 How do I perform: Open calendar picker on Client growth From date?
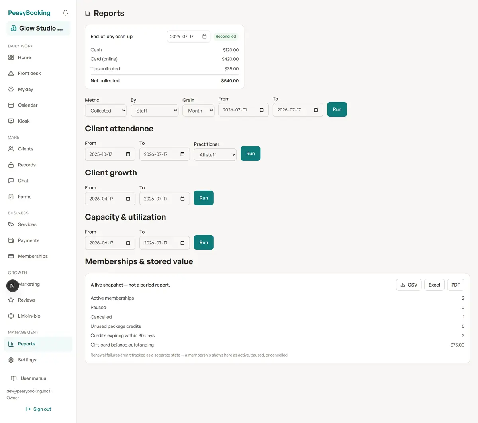pyautogui.click(x=128, y=199)
